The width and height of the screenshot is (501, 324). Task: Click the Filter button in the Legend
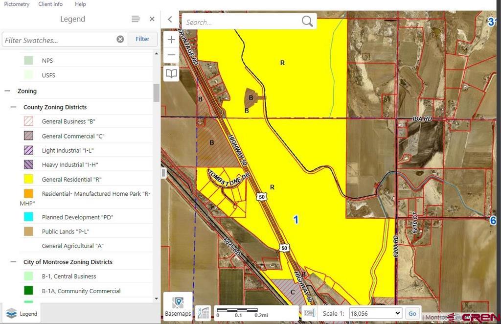[x=142, y=39]
